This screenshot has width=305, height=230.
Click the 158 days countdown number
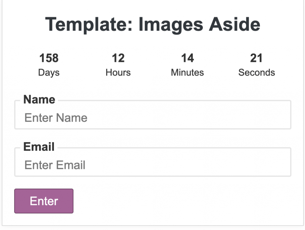tap(49, 58)
